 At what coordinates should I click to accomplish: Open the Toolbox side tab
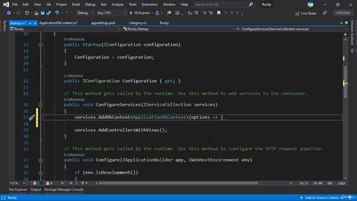[4, 26]
